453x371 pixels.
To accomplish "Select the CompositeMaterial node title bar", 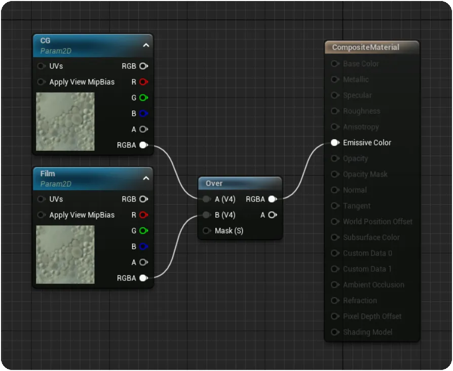I will 372,47.
